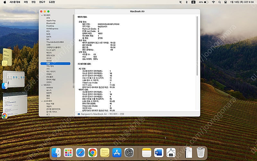Click 하드웨어 in the path bar
The image size is (257, 161).
click(113, 114)
